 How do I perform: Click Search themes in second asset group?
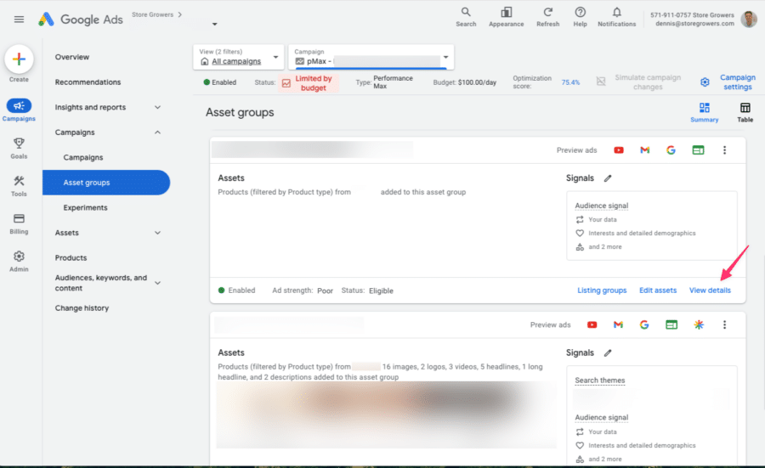(x=599, y=381)
